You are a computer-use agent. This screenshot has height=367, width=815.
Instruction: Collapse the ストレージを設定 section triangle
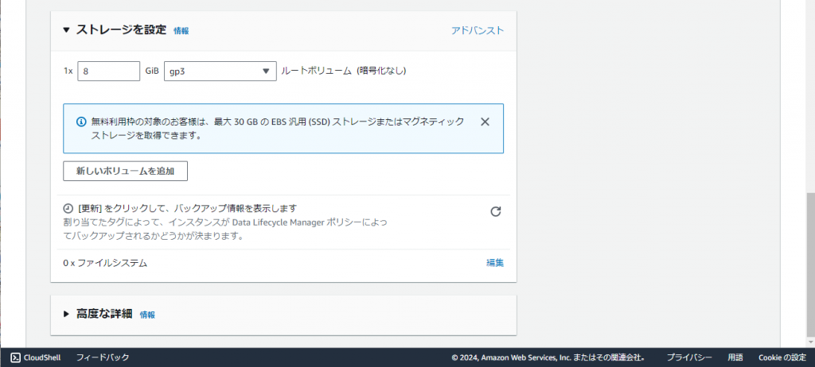point(67,30)
